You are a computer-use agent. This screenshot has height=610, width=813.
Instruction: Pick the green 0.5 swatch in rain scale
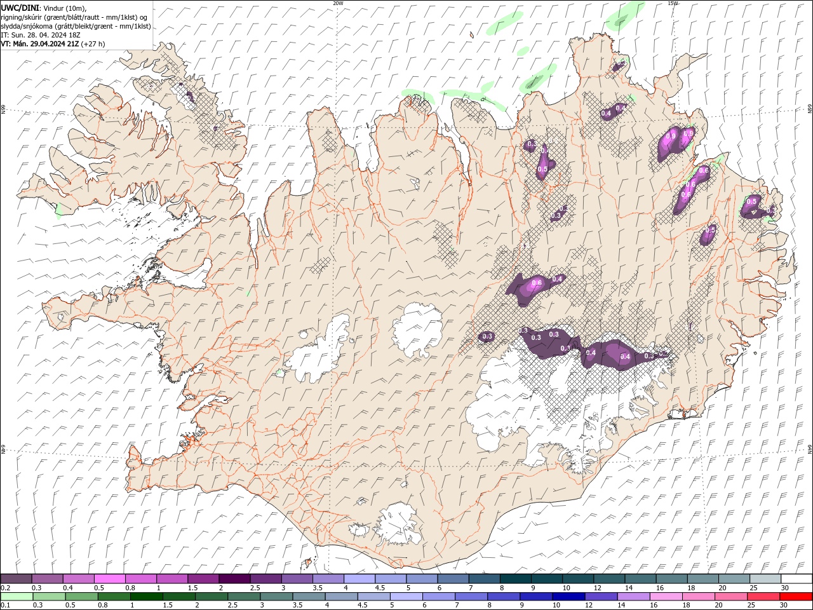81,597
